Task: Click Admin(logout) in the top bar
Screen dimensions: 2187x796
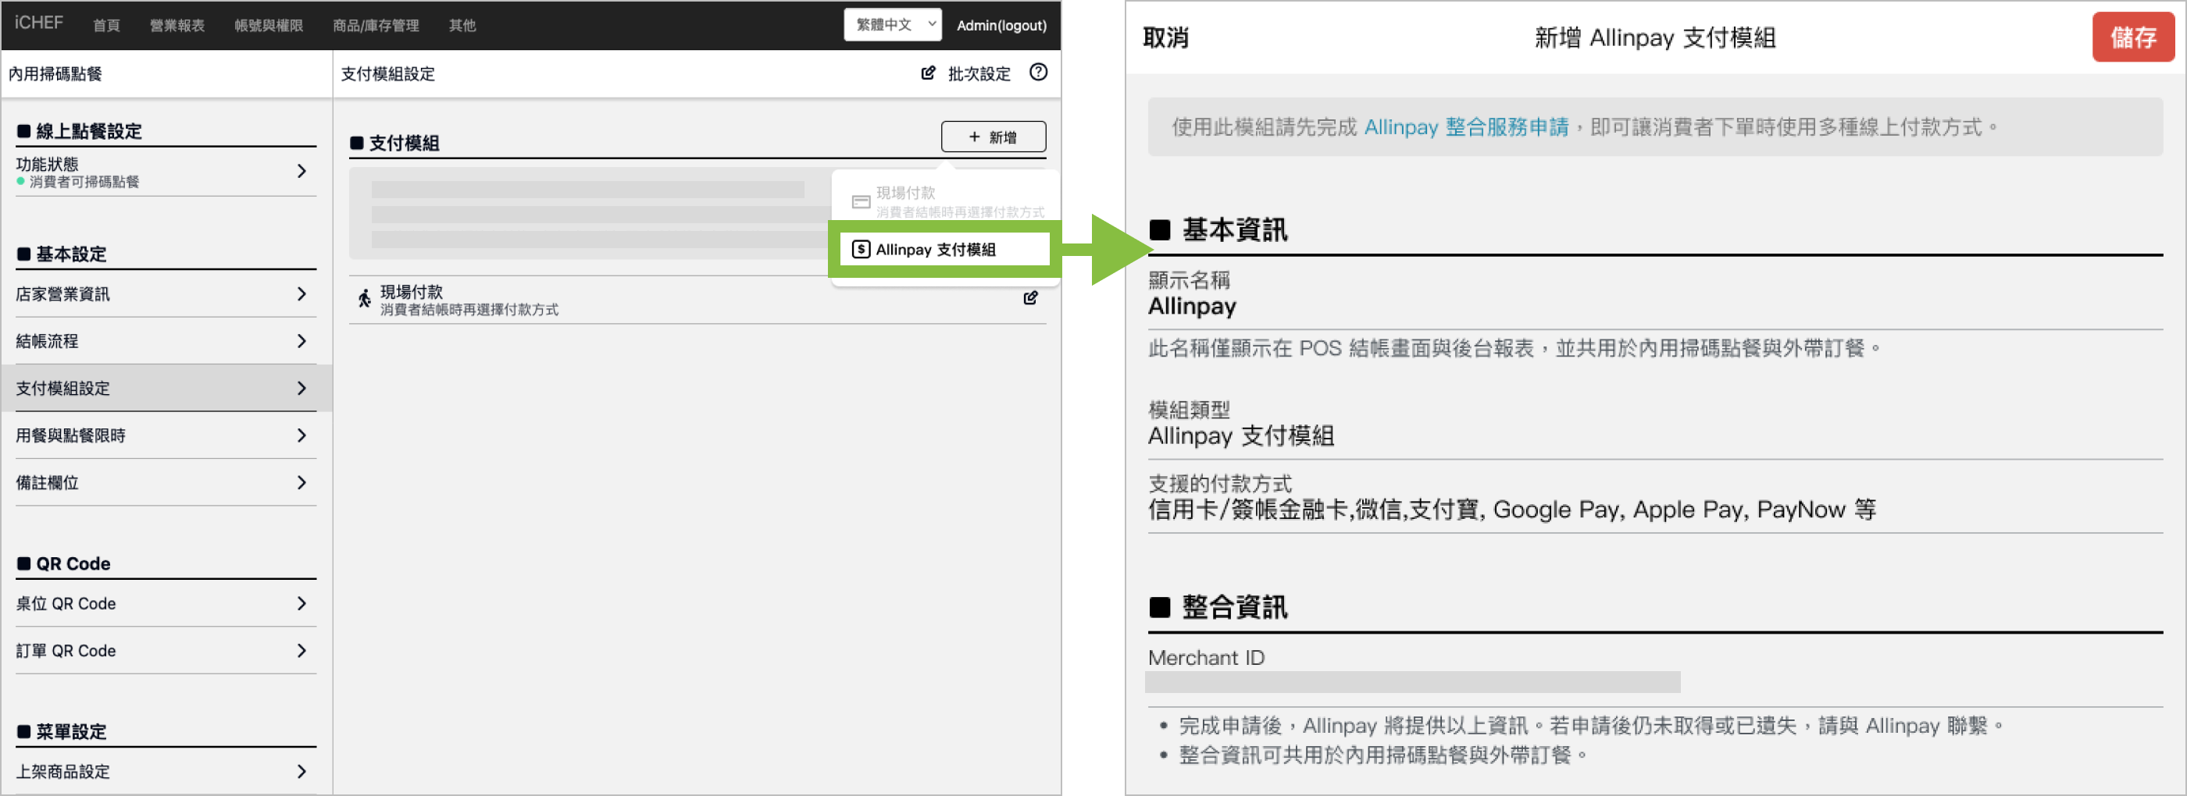Action: click(x=1001, y=26)
